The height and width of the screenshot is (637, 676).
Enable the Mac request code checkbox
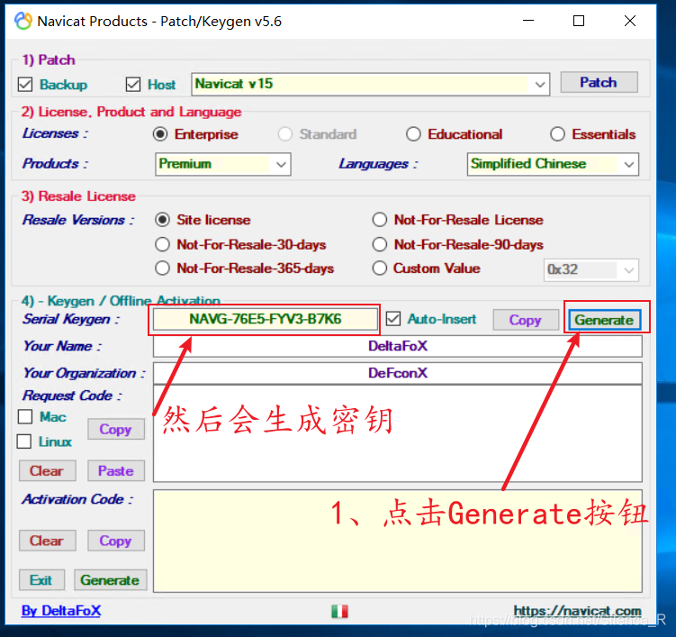pos(25,417)
